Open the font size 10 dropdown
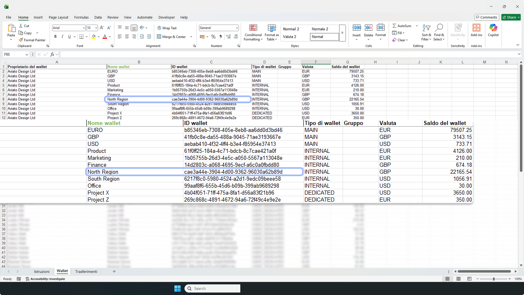Screen dimensions: 524x295 pyautogui.click(x=96, y=28)
